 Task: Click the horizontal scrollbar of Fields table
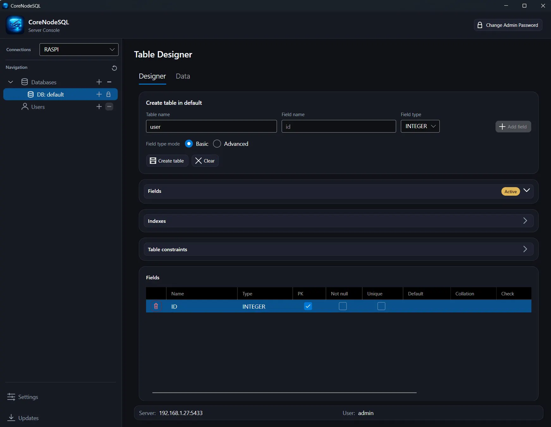(285, 393)
